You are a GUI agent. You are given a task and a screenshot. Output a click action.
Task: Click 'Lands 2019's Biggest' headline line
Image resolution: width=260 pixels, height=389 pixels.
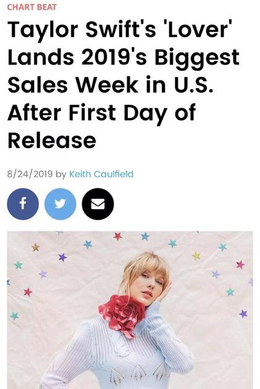point(124,58)
